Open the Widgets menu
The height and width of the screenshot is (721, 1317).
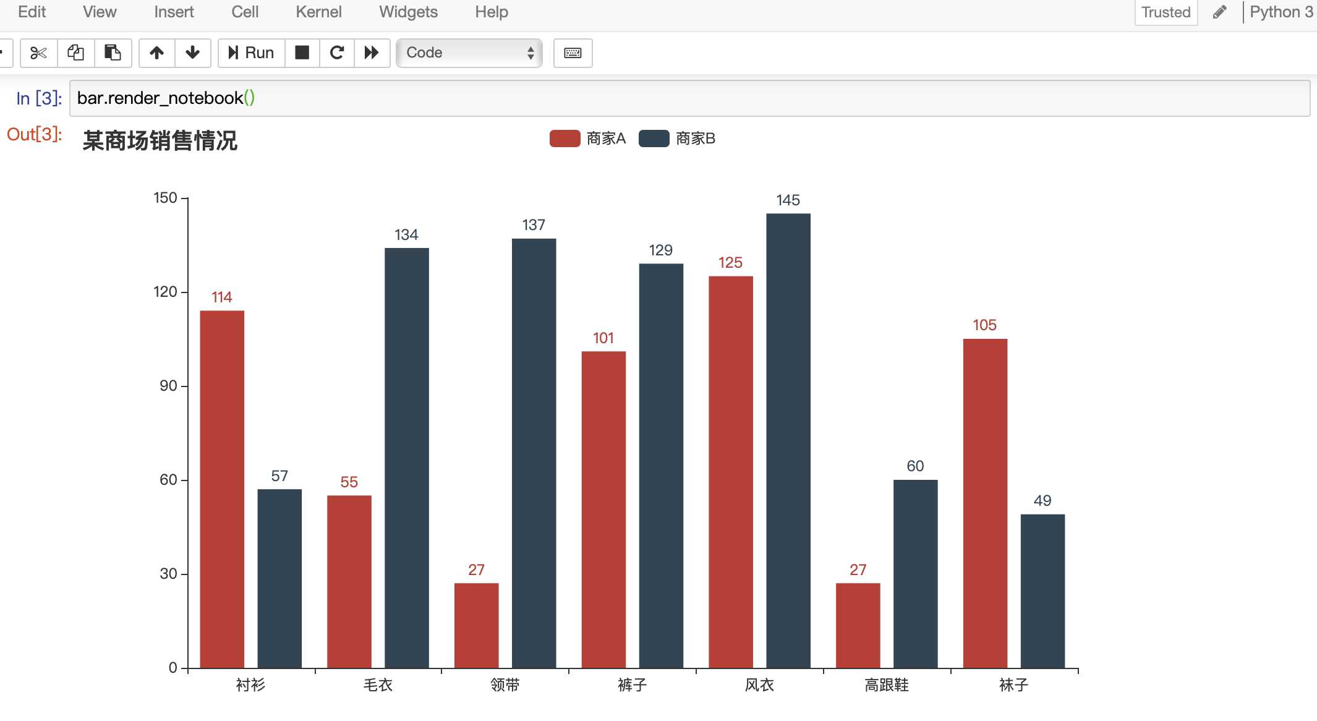pyautogui.click(x=408, y=12)
